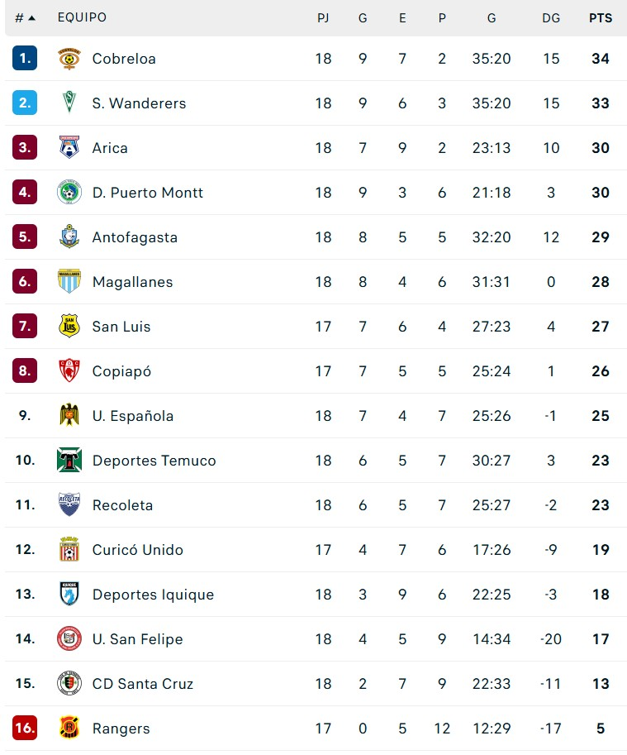Select the Rangers team crest
627x755 pixels.
click(69, 728)
